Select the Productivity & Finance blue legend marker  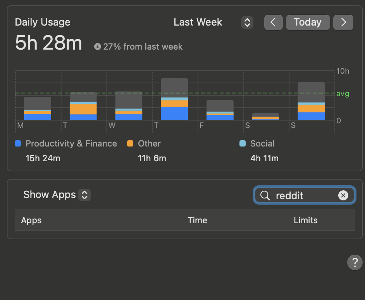click(x=17, y=143)
